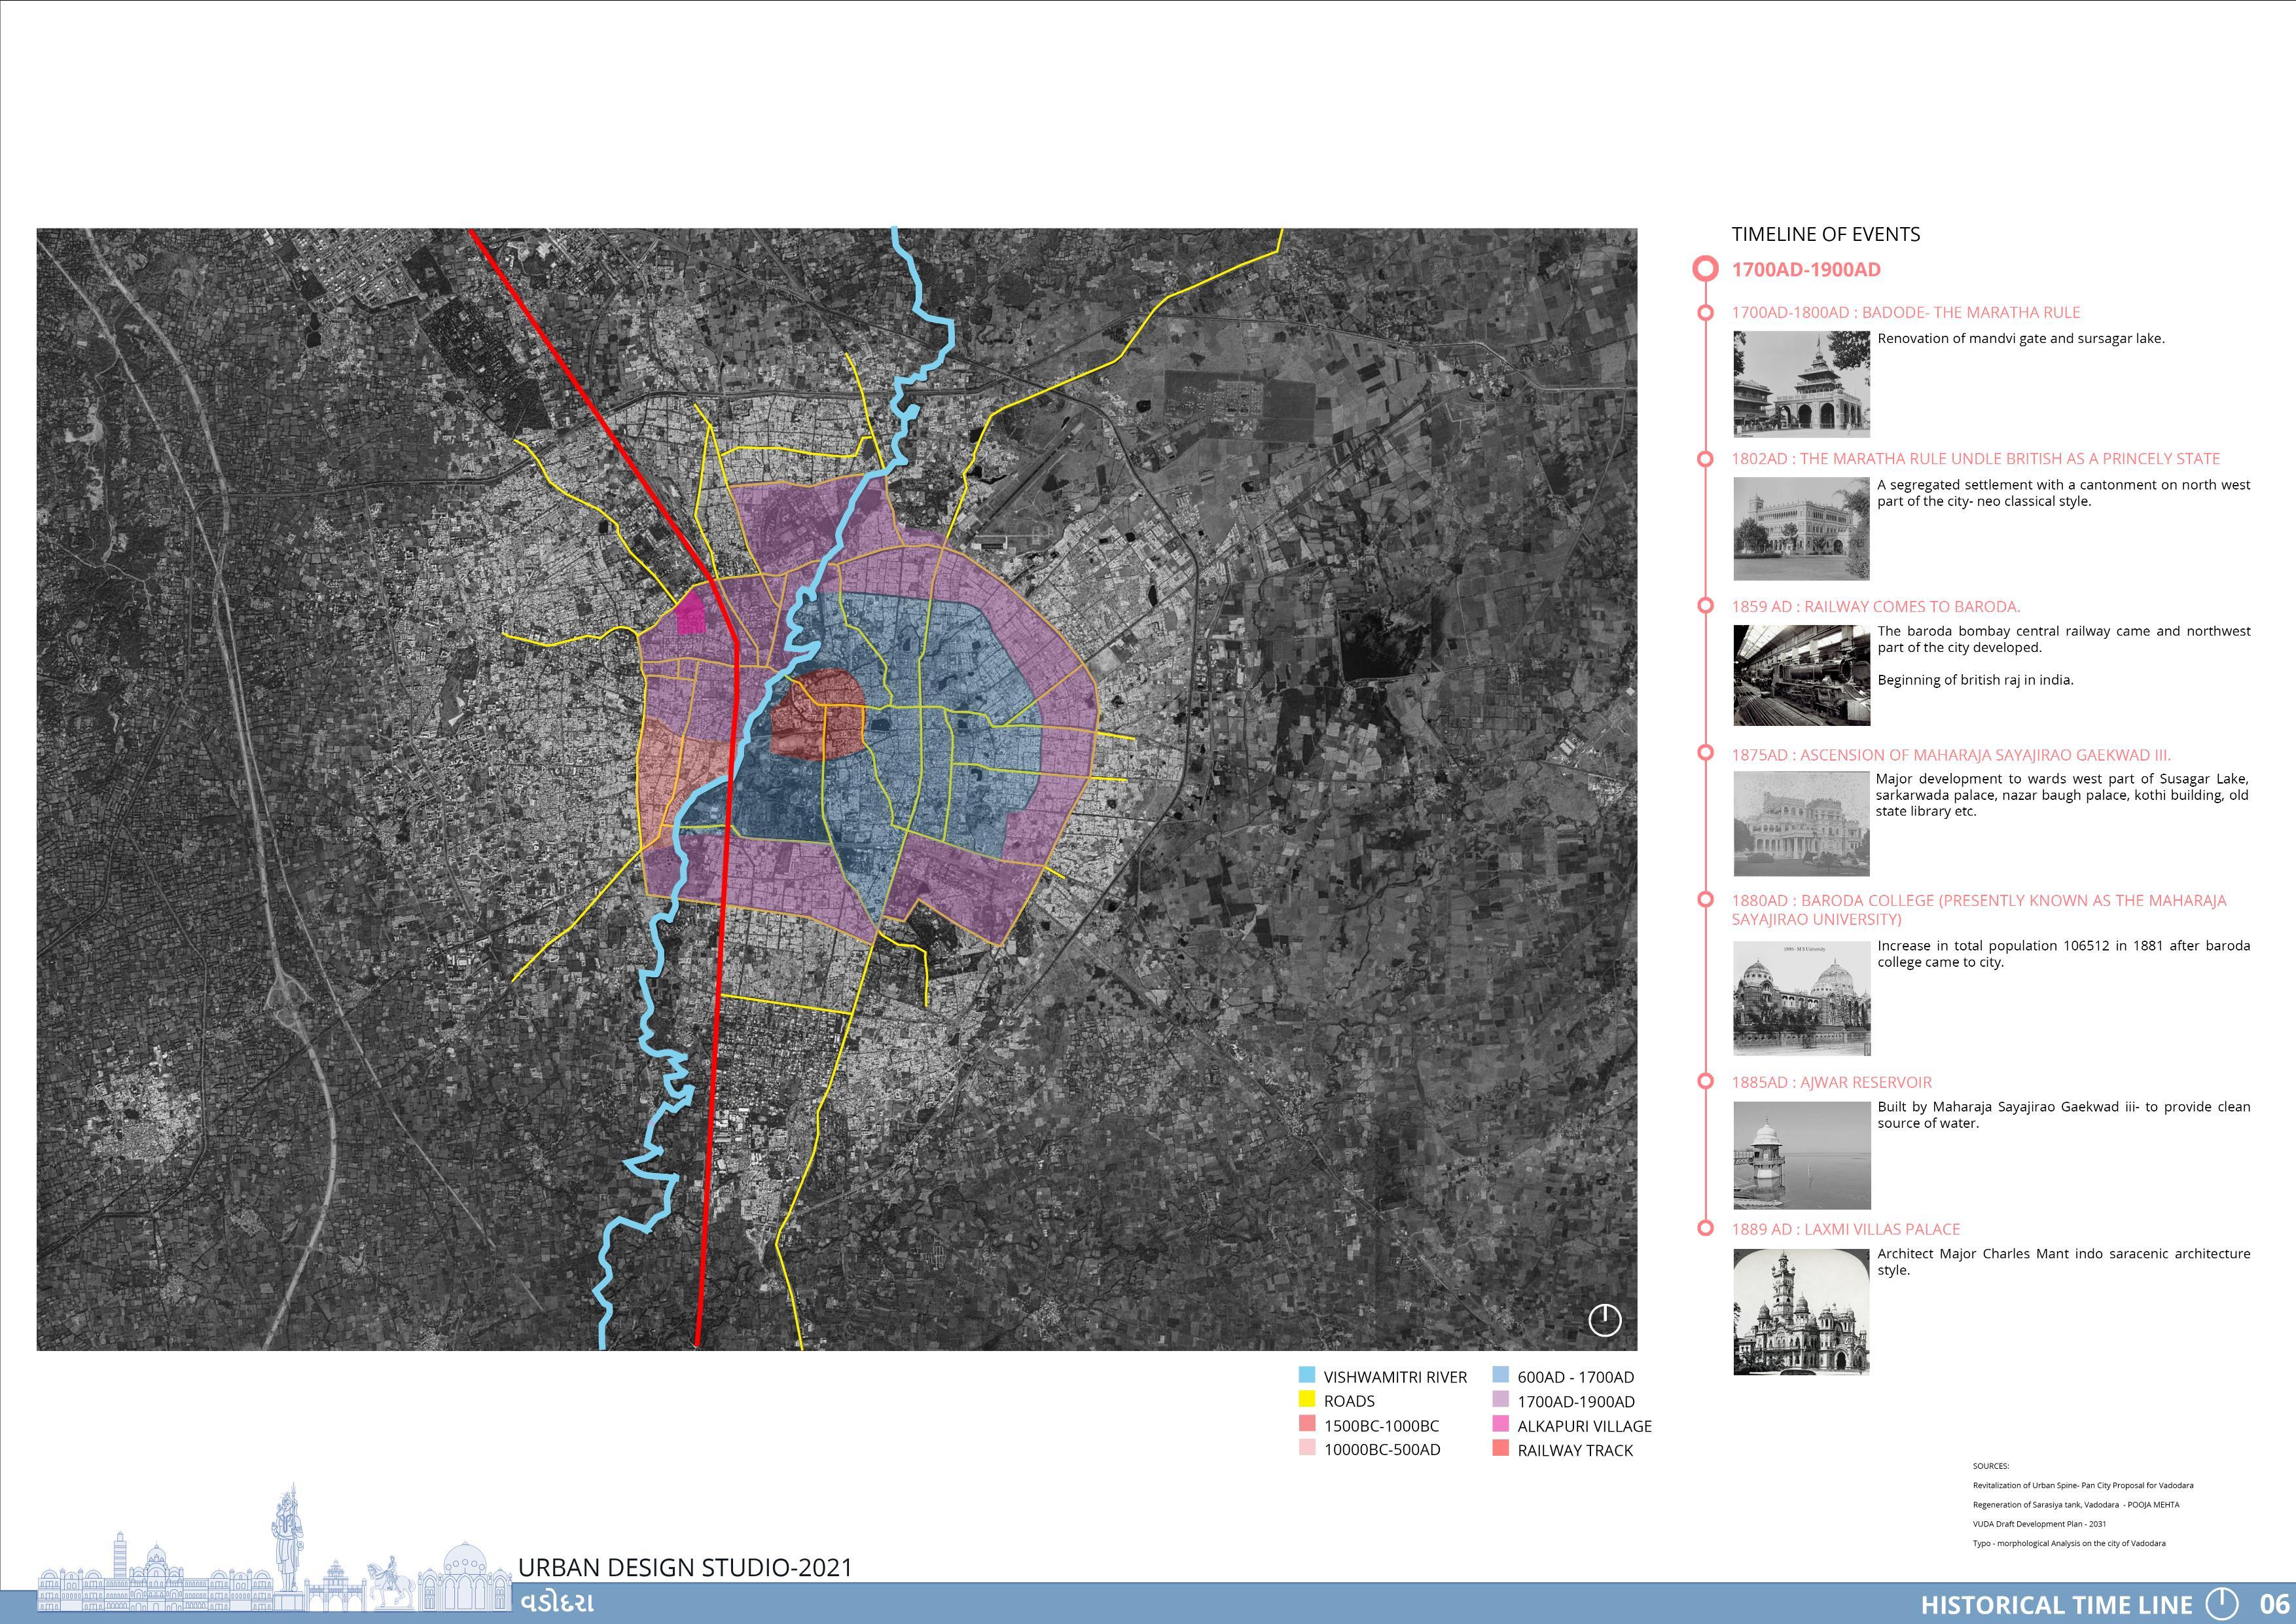The width and height of the screenshot is (2296, 1624).
Task: Click the north compass icon on map
Action: 1604,1319
